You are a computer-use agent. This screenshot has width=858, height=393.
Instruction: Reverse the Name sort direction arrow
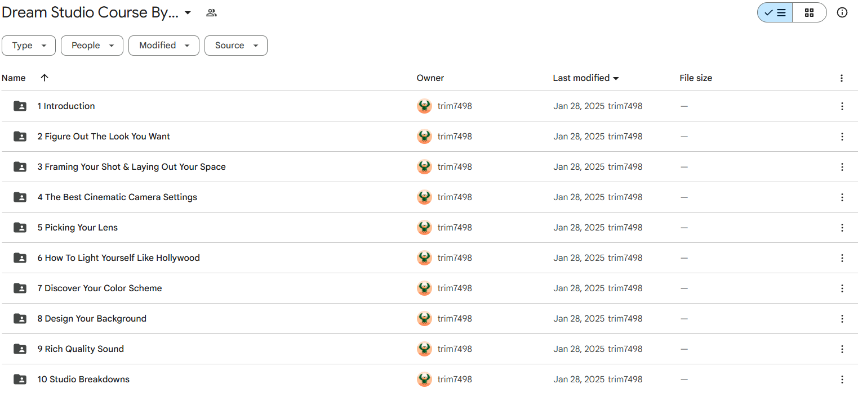pyautogui.click(x=45, y=78)
